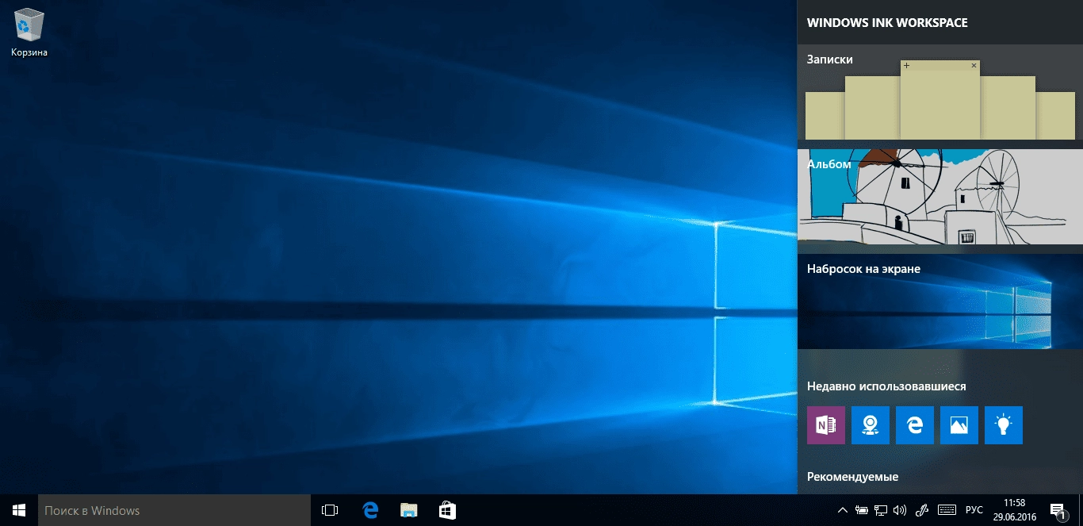The height and width of the screenshot is (526, 1083).
Task: Open OneNote from recently used apps
Action: tap(826, 425)
